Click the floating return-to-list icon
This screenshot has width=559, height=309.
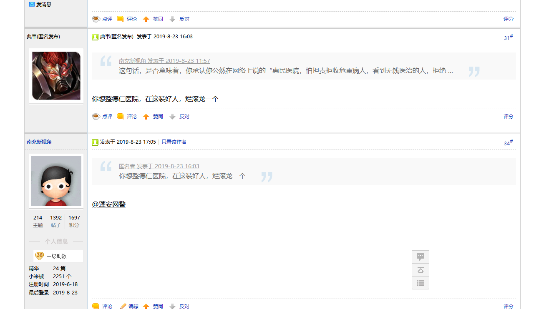(x=420, y=283)
